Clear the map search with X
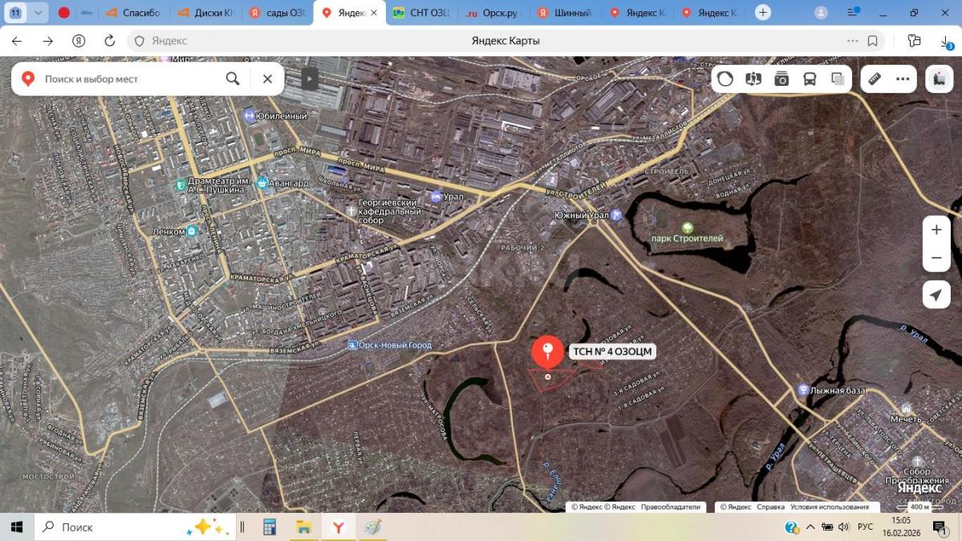Screen dimensions: 962x541 [267, 79]
